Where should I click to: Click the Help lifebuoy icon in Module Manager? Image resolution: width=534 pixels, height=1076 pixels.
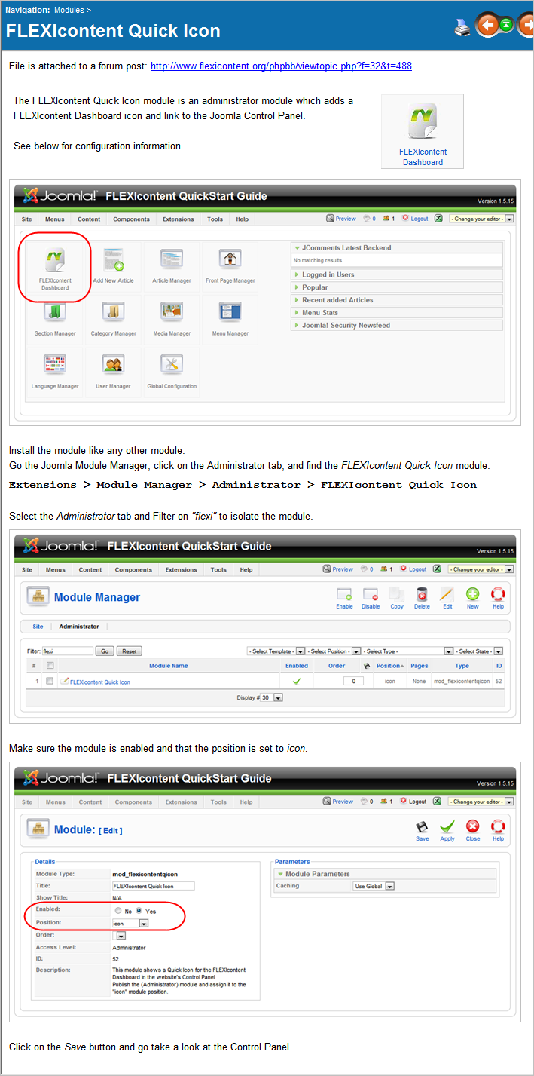click(498, 599)
